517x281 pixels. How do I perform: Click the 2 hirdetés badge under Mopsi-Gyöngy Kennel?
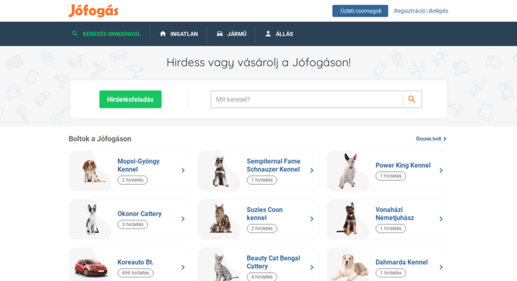132,180
